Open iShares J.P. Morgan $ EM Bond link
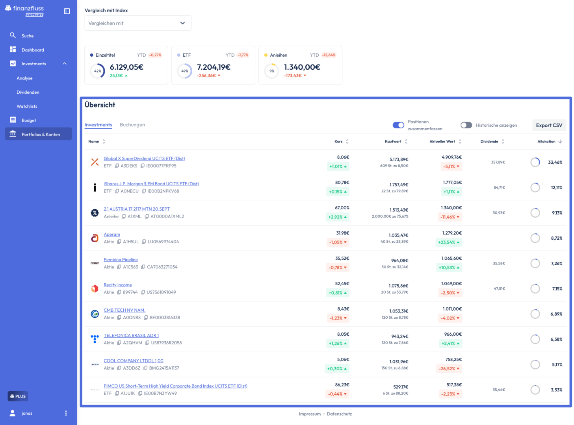This screenshot has height=425, width=574. click(x=151, y=184)
